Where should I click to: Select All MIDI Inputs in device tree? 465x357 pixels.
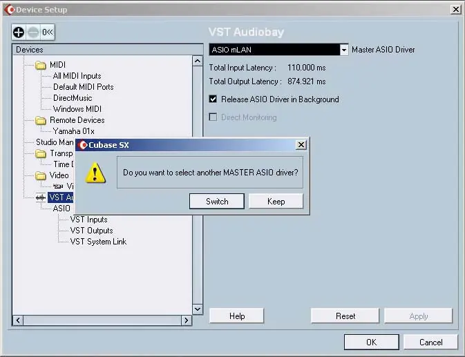pyautogui.click(x=77, y=76)
